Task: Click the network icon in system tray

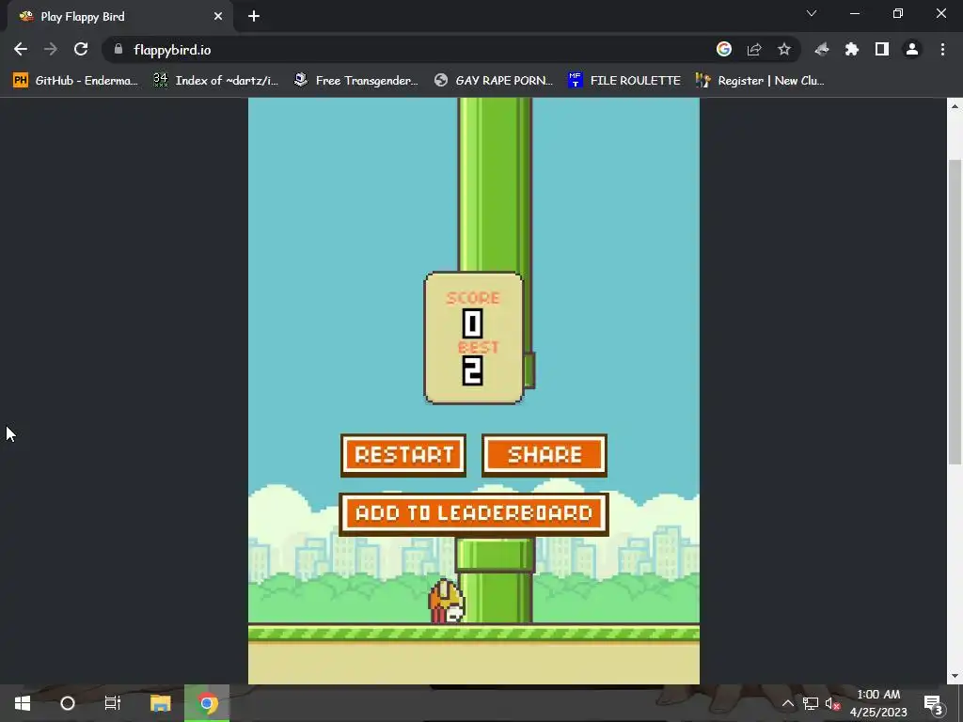Action: tap(810, 703)
